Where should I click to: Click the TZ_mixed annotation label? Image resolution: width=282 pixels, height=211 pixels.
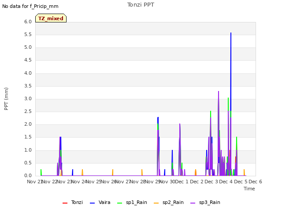pos(51,18)
